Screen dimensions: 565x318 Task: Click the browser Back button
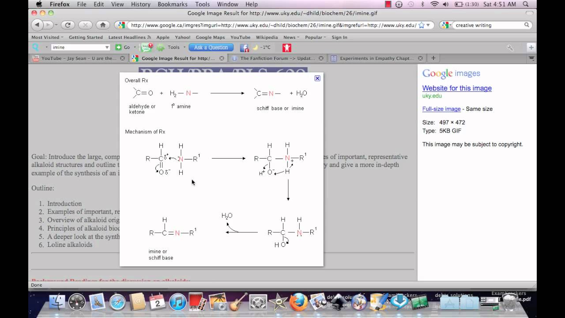click(37, 25)
